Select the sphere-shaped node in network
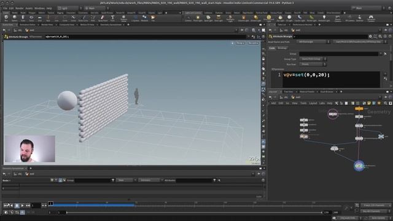Viewport: 393px width, 221px height. point(334,149)
